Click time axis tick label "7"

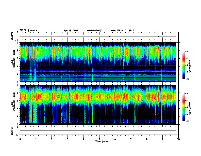pos(131,139)
